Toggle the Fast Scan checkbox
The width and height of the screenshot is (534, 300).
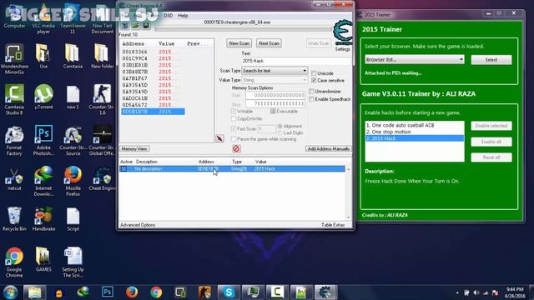click(x=234, y=129)
